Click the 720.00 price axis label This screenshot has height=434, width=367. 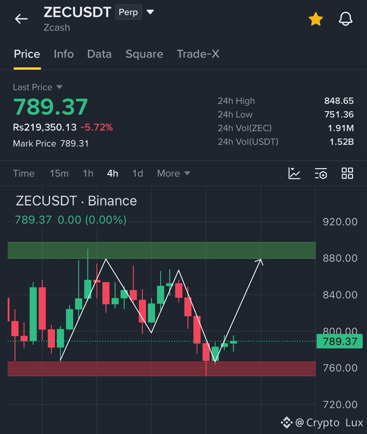pyautogui.click(x=340, y=405)
